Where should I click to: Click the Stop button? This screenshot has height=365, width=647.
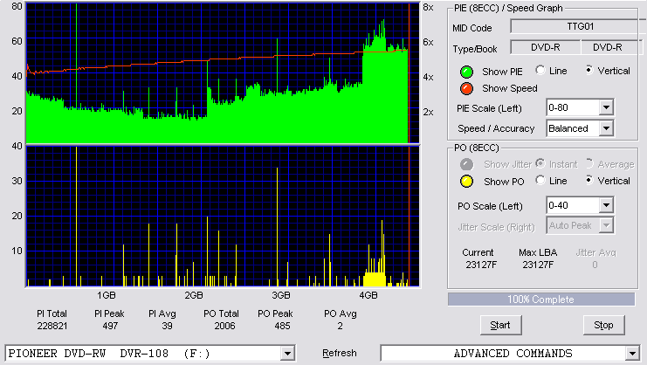[603, 326]
